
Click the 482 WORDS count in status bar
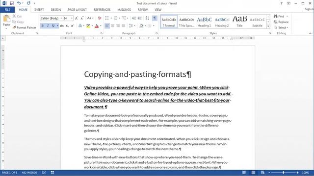click(29, 173)
